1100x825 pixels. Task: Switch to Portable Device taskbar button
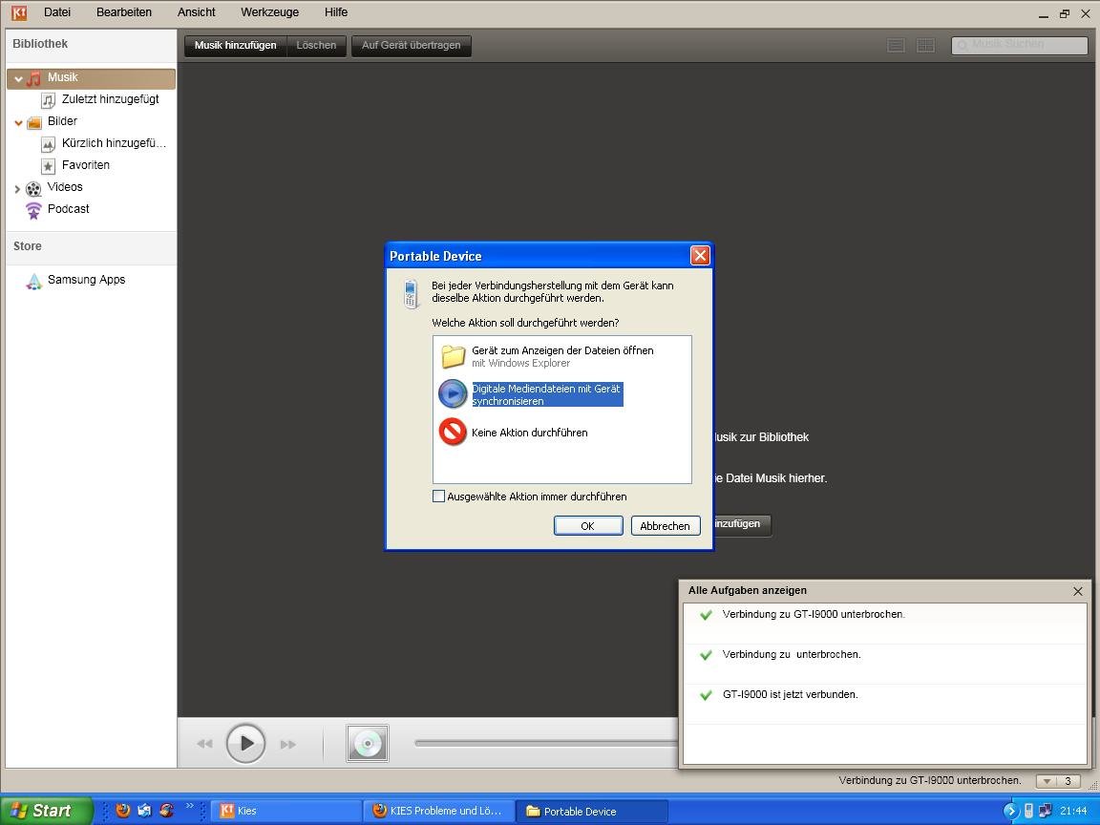point(591,811)
